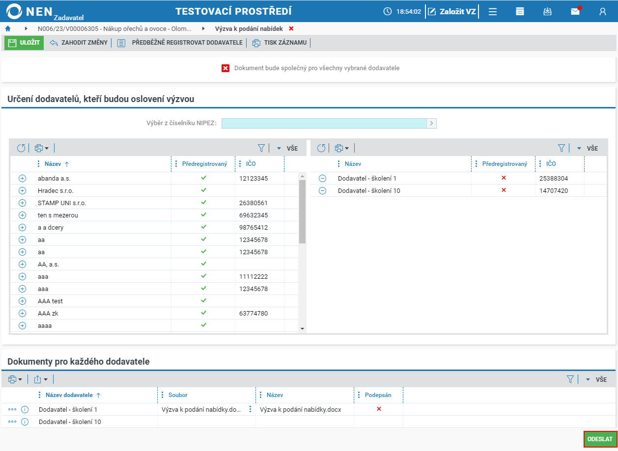618x451 pixels.
Task: Show info for 'Dodavatel - školení 10' document row
Action: [x=25, y=422]
